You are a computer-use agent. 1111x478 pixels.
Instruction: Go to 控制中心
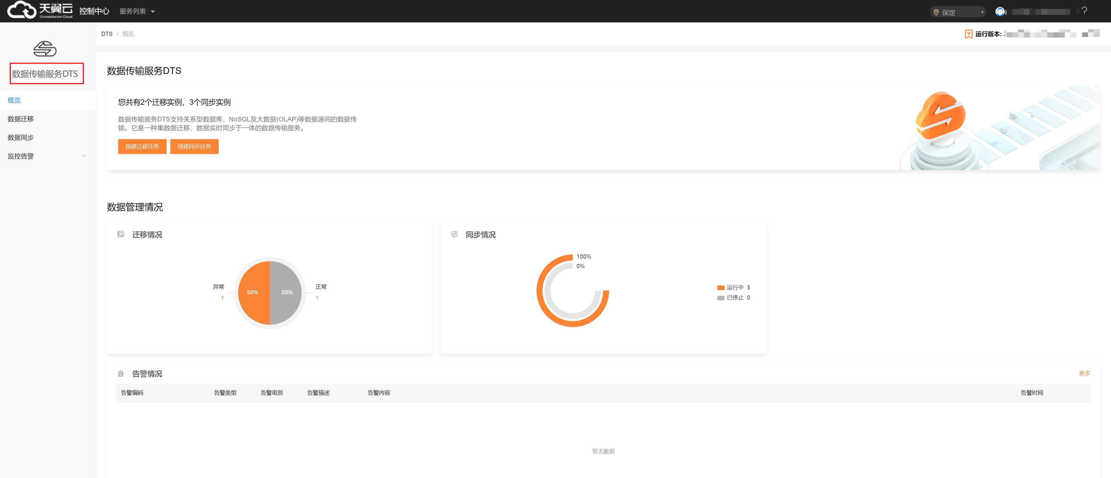94,11
